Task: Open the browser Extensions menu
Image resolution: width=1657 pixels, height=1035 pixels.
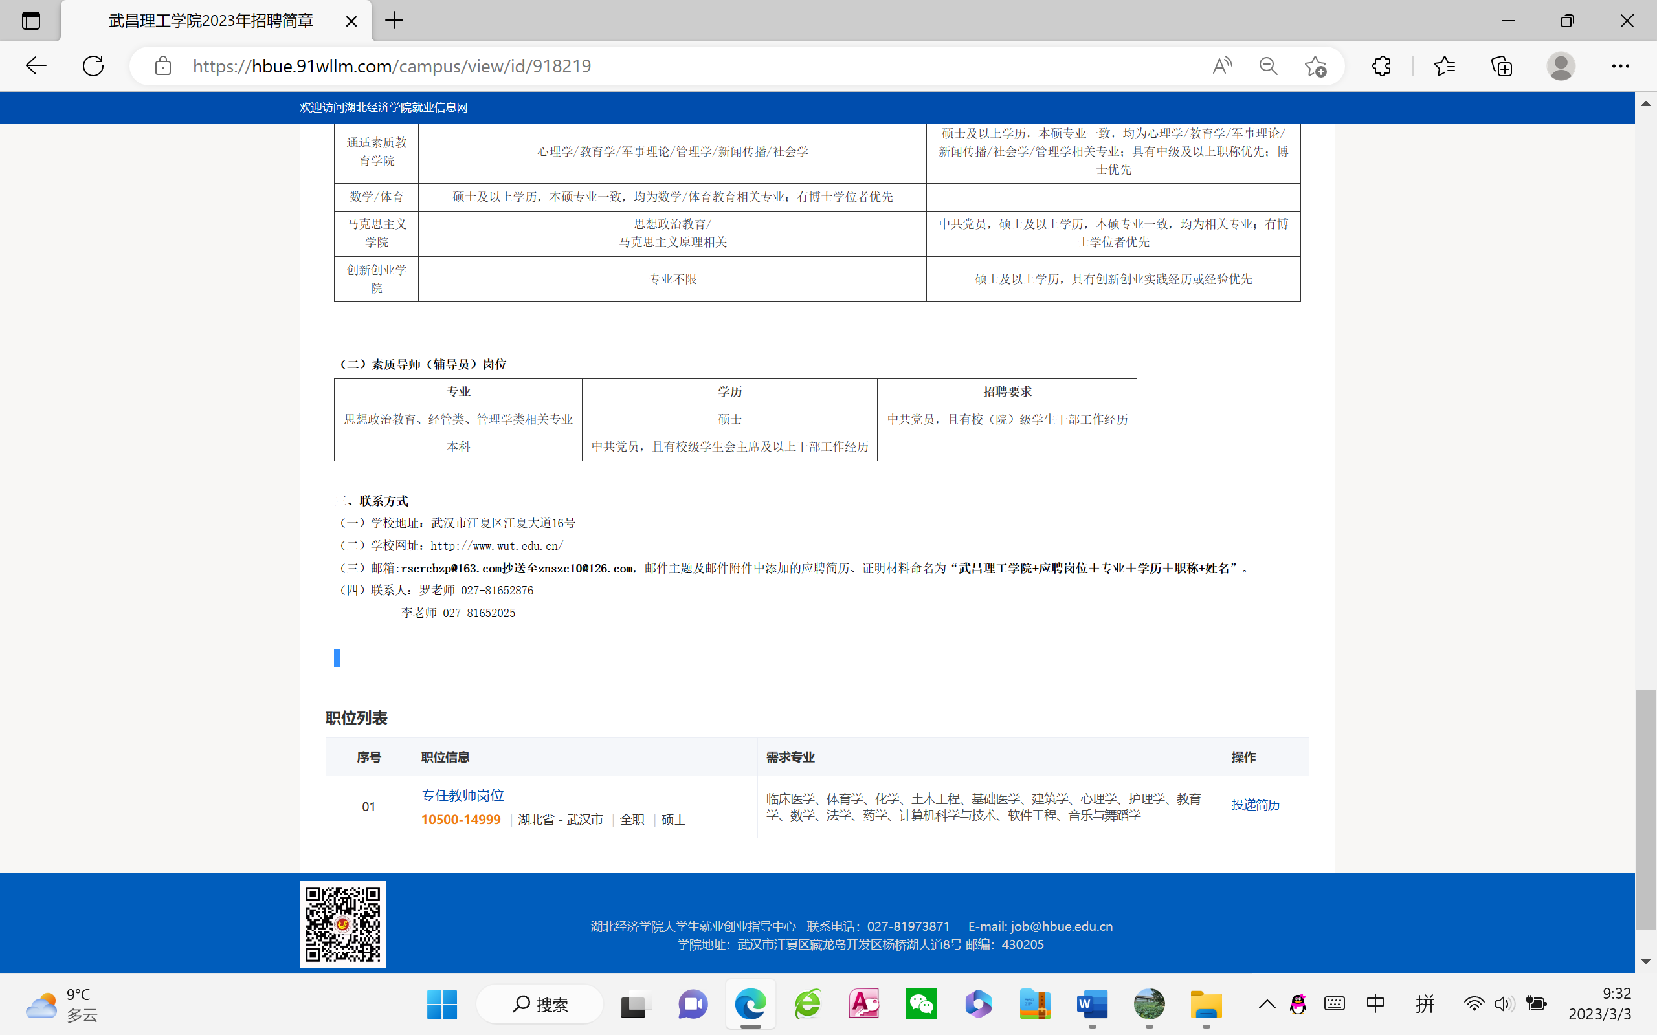Action: [x=1381, y=66]
